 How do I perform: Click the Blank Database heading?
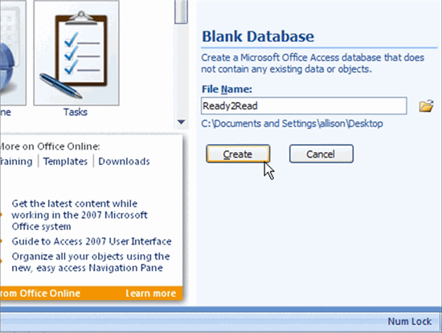258,36
